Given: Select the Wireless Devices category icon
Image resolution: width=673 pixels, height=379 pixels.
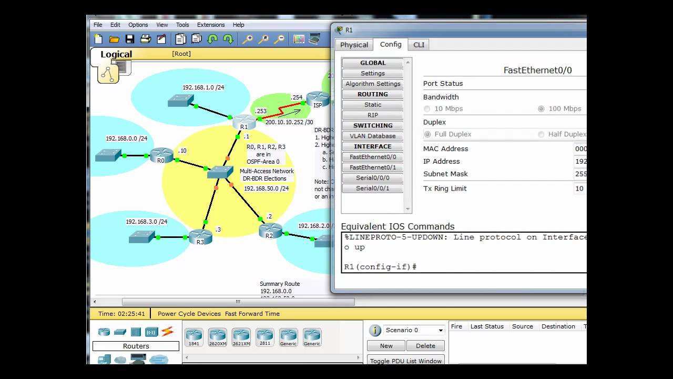Looking at the screenshot, I should pos(151,332).
